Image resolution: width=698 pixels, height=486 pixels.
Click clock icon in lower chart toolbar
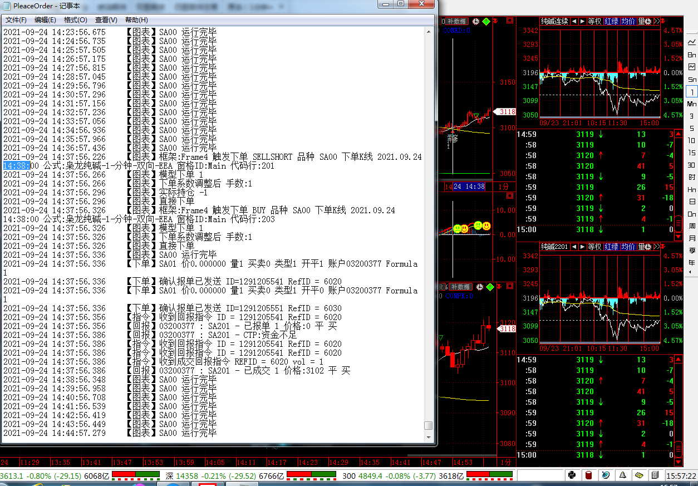pyautogui.click(x=479, y=287)
